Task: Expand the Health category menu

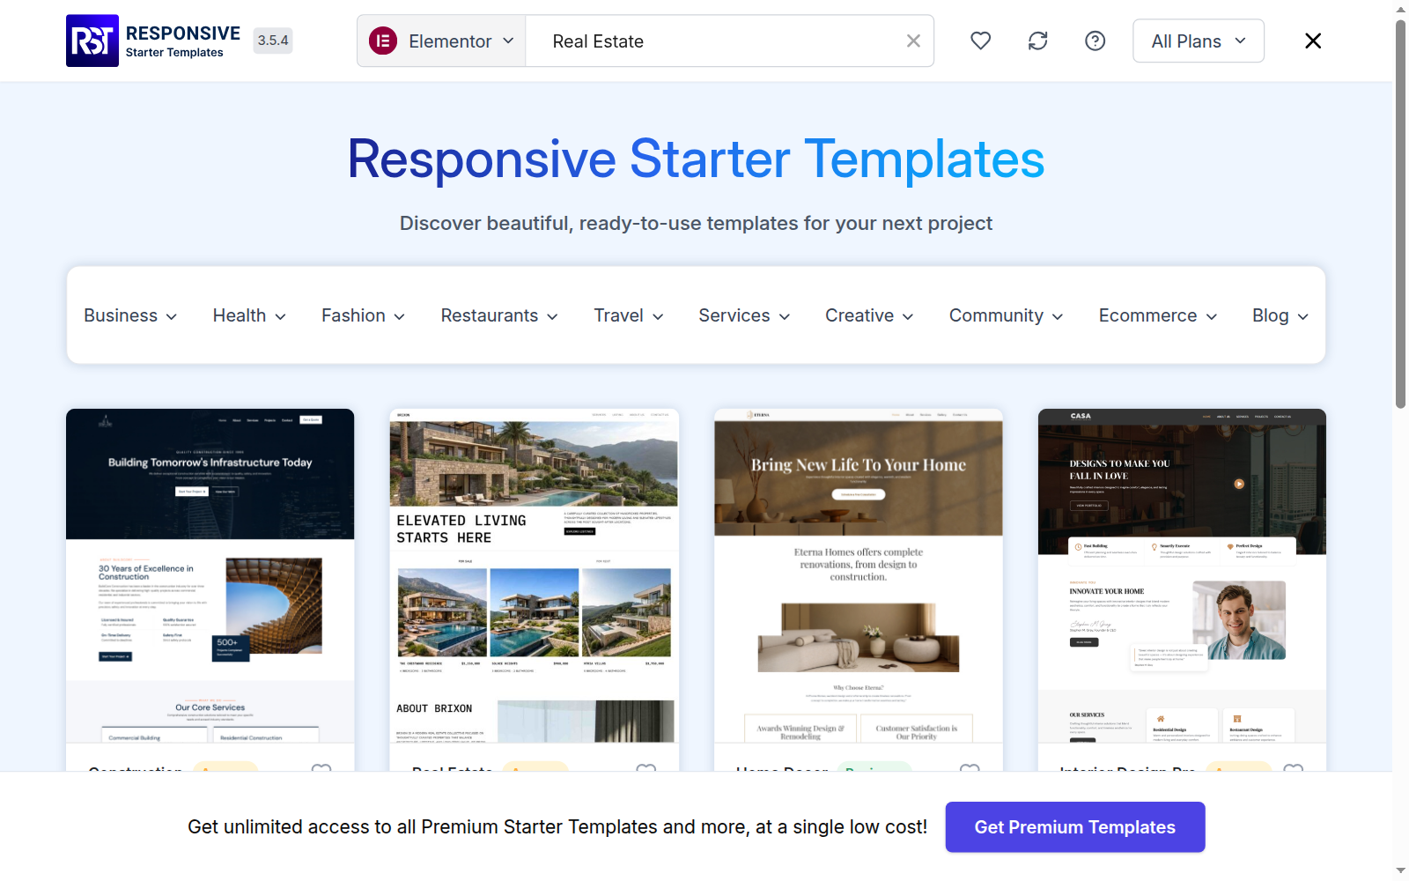Action: [x=249, y=315]
